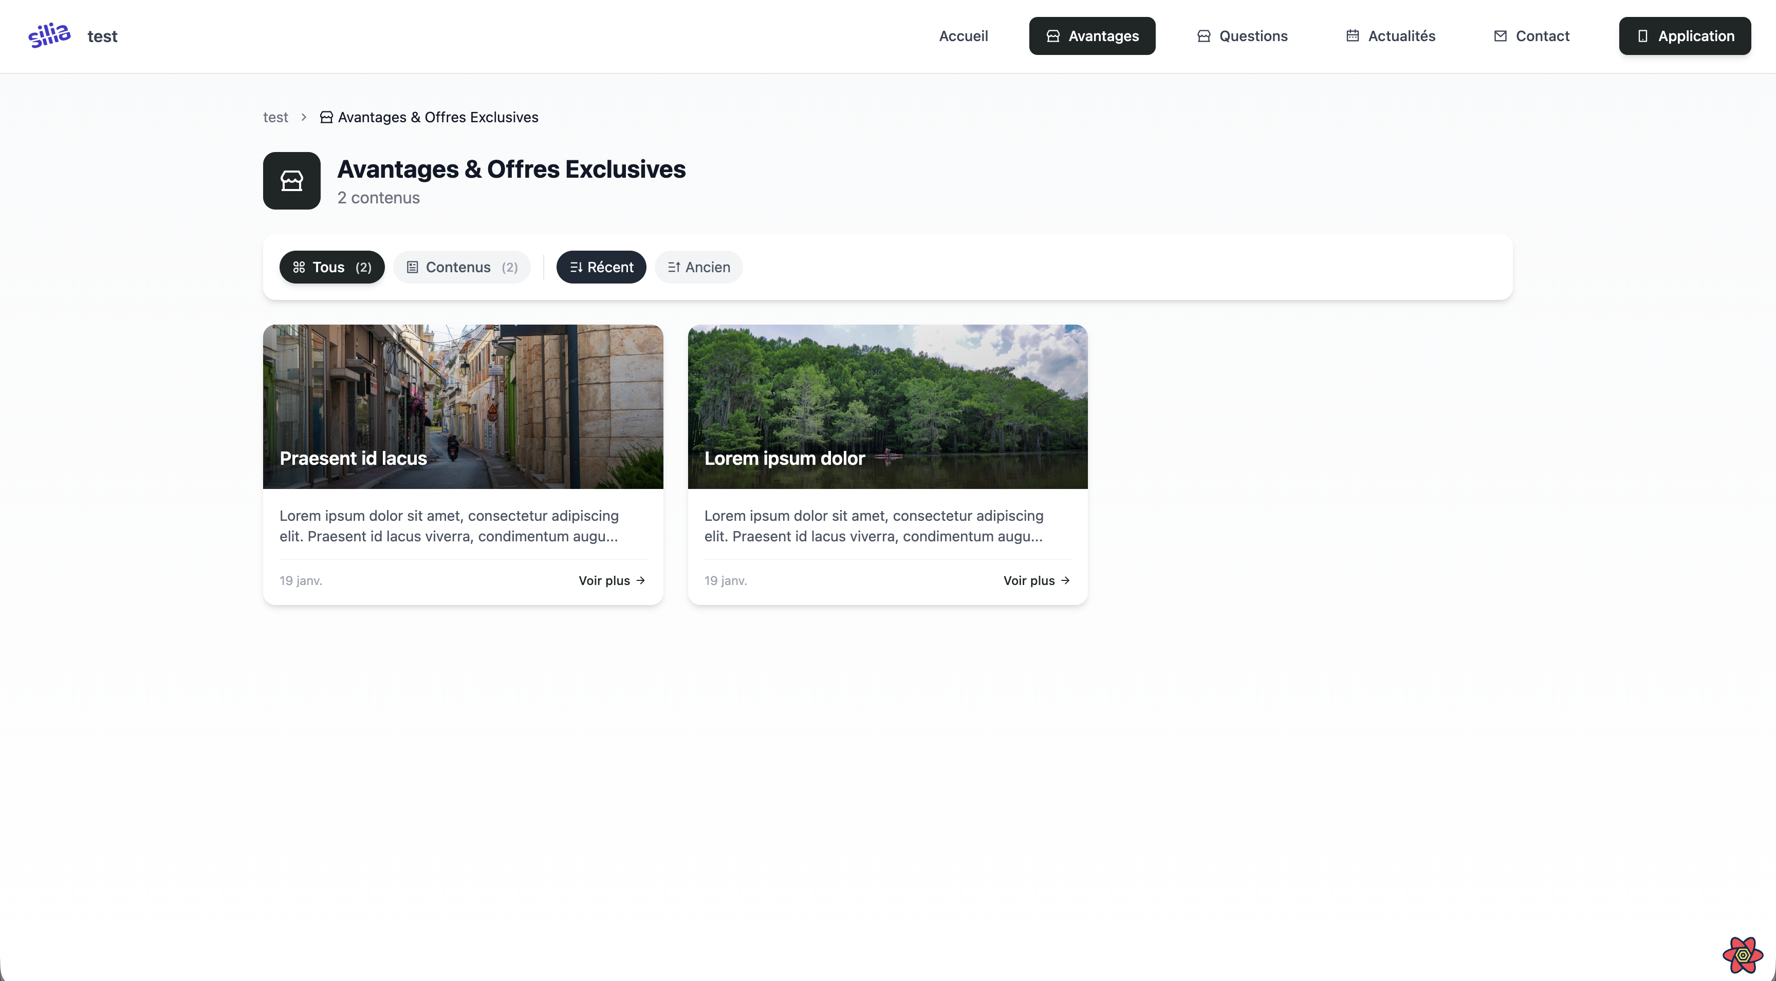This screenshot has height=981, width=1776.
Task: Open the Application phone-icon button
Action: [1685, 36]
